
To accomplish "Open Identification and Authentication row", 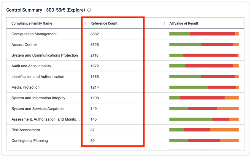I will [x=38, y=77].
